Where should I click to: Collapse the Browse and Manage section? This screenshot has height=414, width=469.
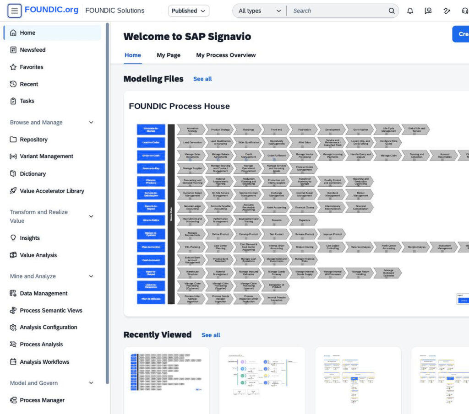91,123
